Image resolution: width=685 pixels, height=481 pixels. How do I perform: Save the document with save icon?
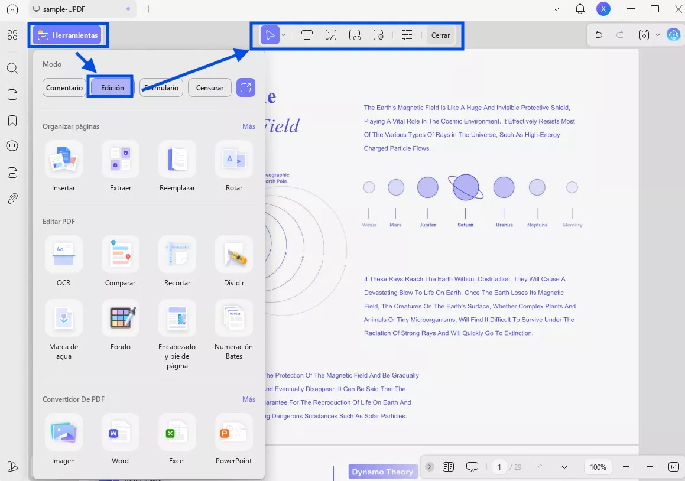(x=644, y=35)
